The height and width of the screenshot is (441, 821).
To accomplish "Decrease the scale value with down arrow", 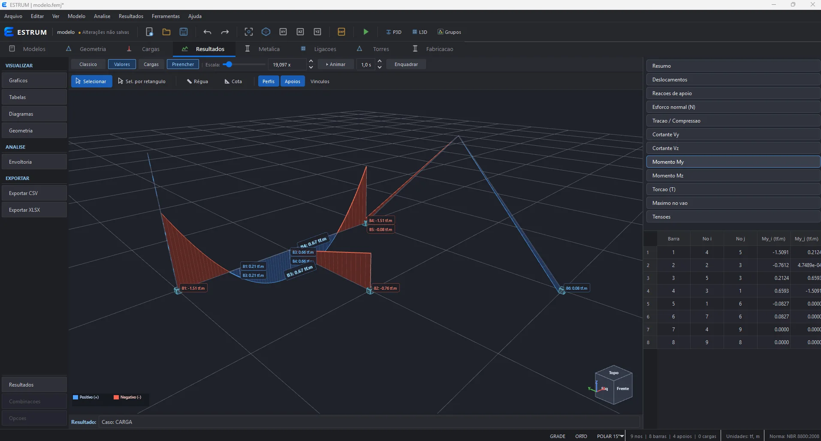I will 311,67.
